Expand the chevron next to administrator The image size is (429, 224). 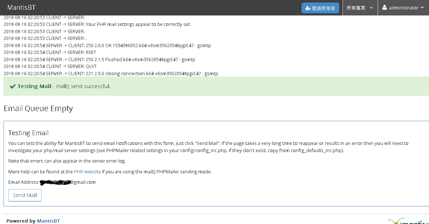422,8
